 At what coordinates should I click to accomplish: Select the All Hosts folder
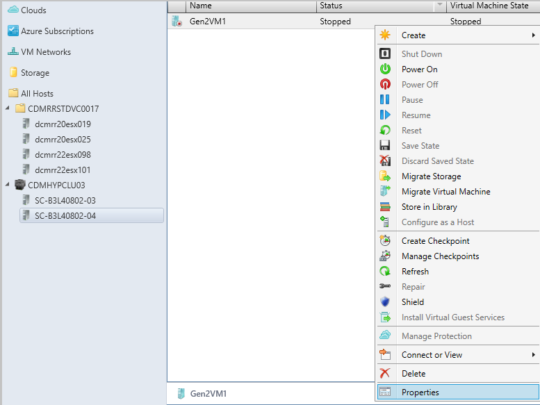(x=38, y=94)
